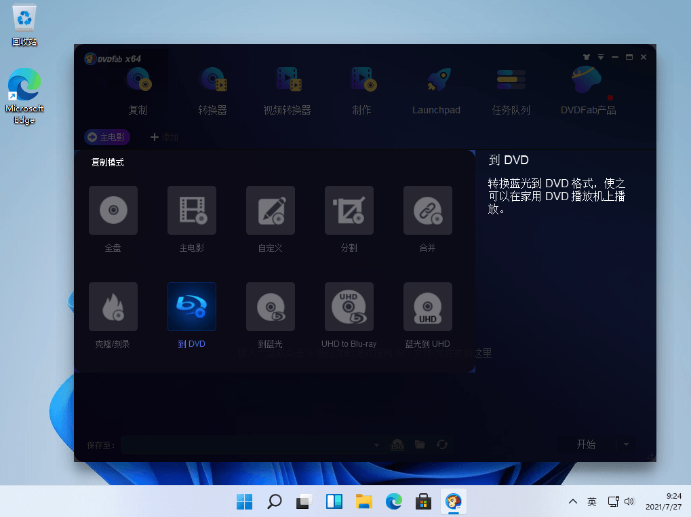Choose the 到 DVD Blu-ray mode
Image resolution: width=691 pixels, height=517 pixels.
(x=192, y=307)
